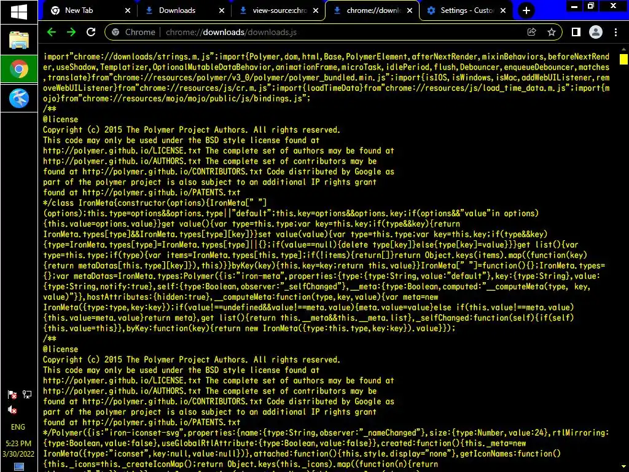Open the network status tray icon

coord(27,395)
